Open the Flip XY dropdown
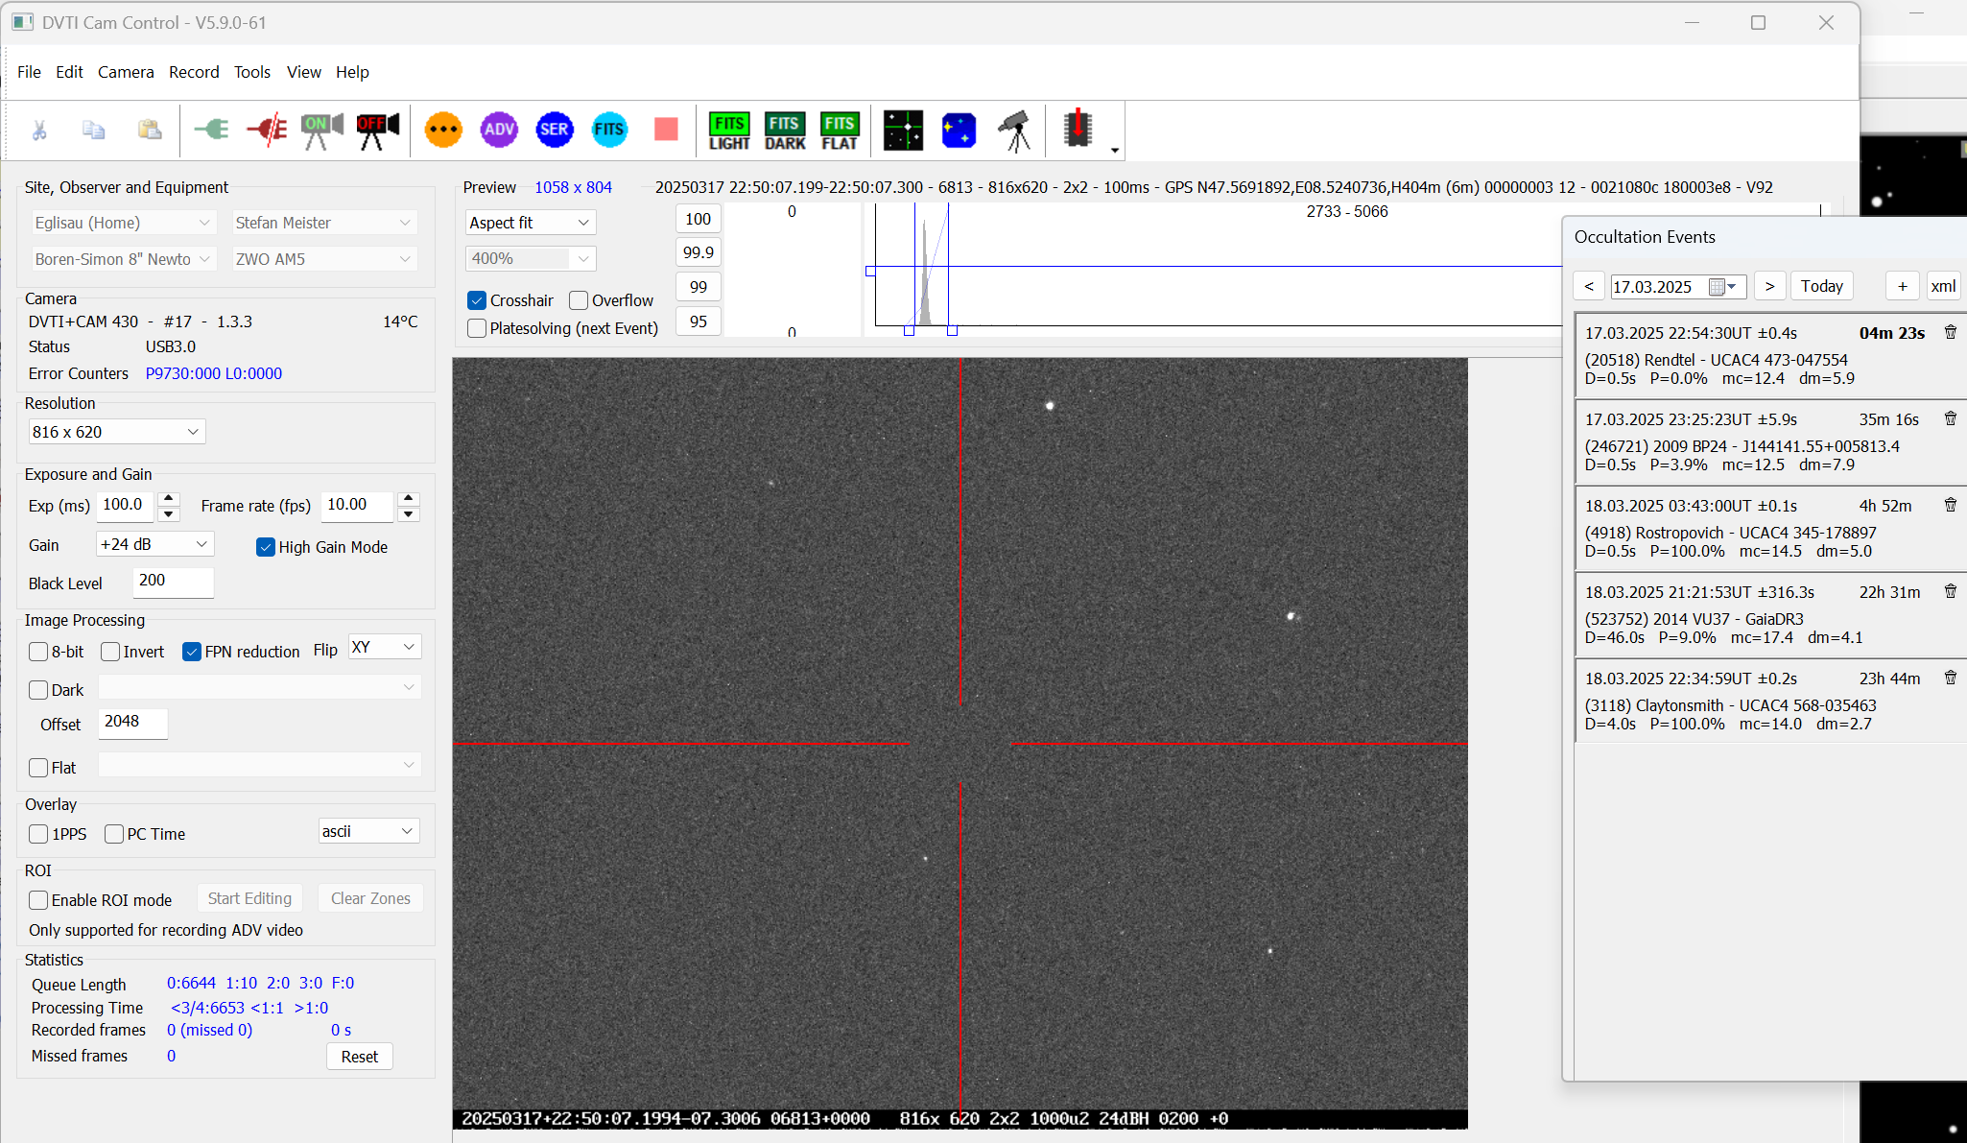Viewport: 1967px width, 1143px height. (x=384, y=647)
